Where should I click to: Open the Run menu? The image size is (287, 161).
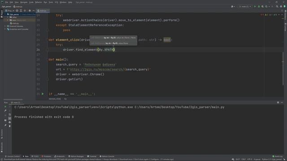coord(45,2)
